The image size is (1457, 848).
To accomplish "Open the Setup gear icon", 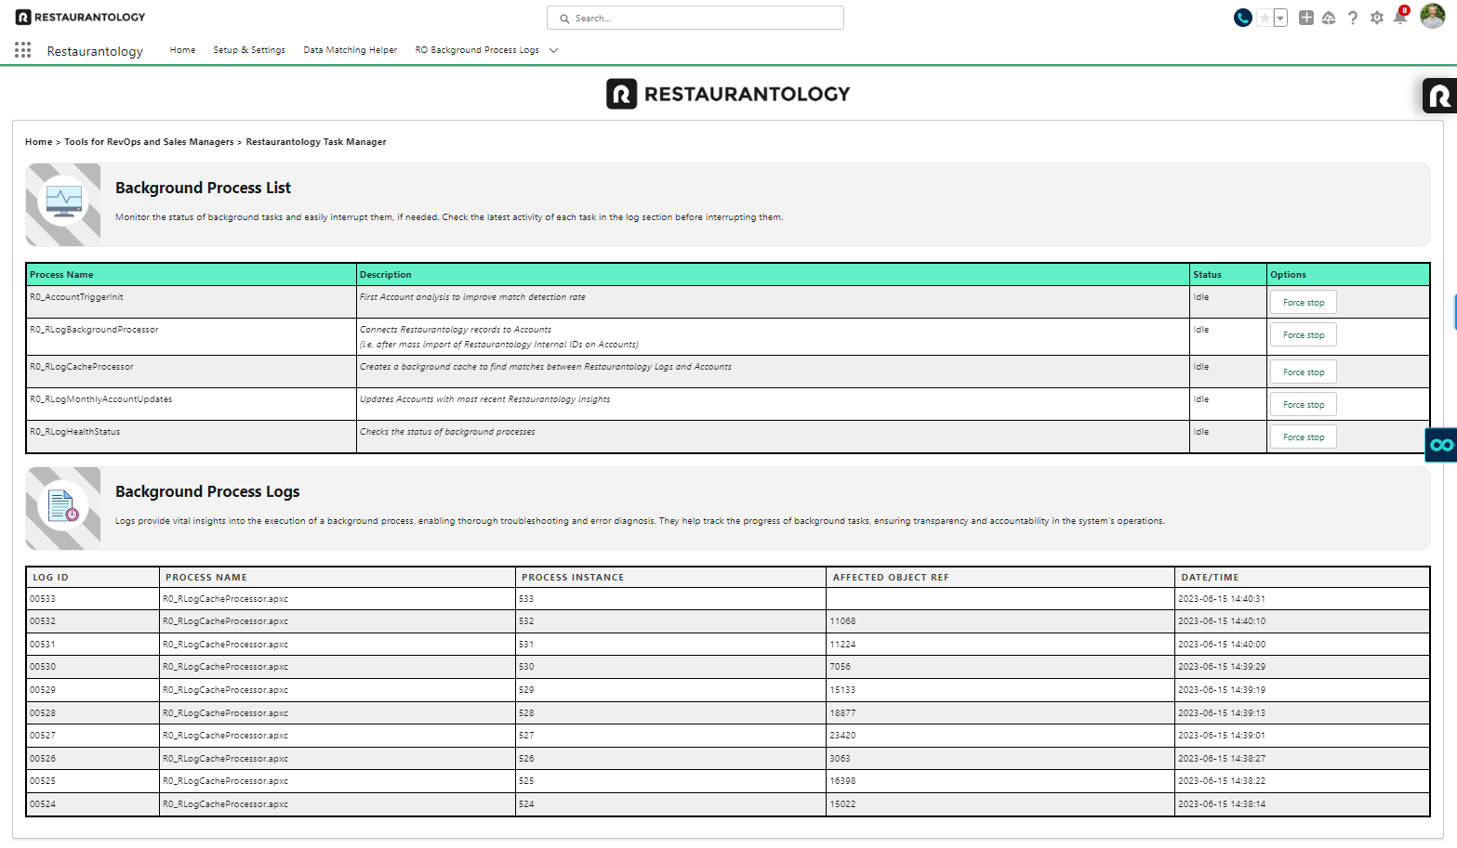I will point(1377,18).
